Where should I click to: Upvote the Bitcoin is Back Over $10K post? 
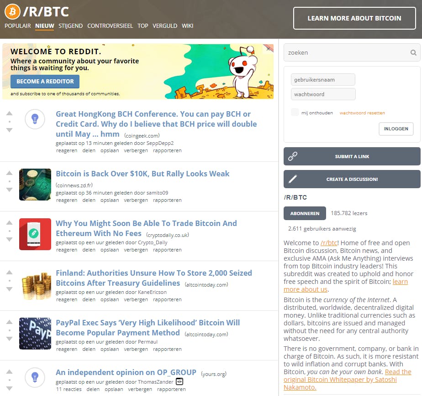pyautogui.click(x=10, y=173)
